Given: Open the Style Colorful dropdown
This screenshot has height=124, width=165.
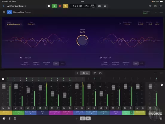Looking at the screenshot, I should pos(31,24).
